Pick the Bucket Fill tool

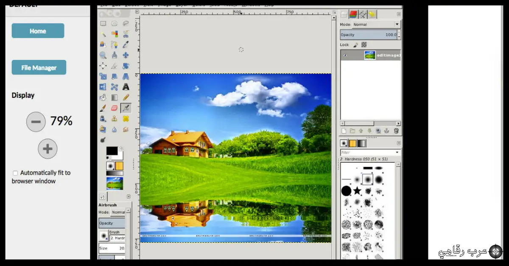tap(102, 97)
